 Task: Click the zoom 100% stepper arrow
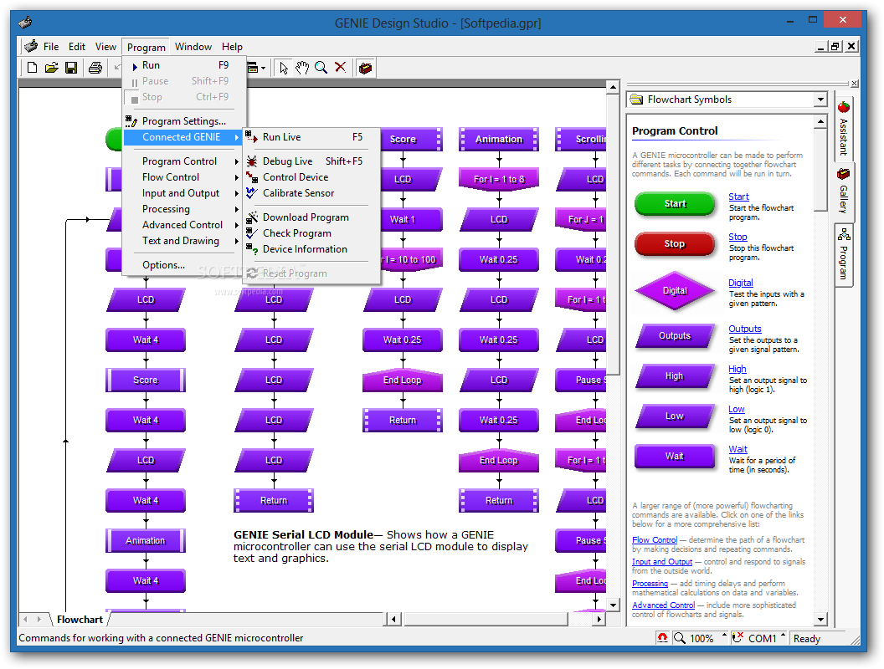coord(724,636)
